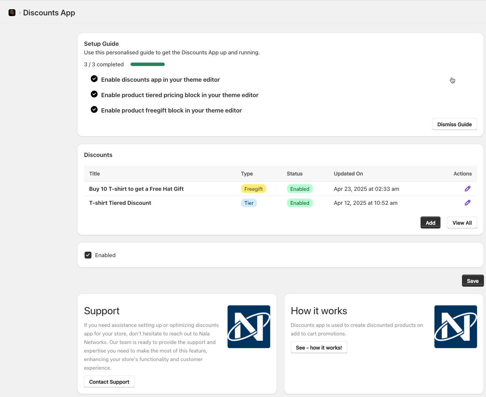Open Enable discounts app in theme editor step

point(160,80)
